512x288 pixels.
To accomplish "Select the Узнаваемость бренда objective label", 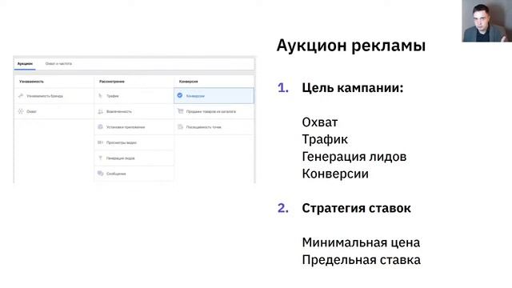I will [45, 96].
